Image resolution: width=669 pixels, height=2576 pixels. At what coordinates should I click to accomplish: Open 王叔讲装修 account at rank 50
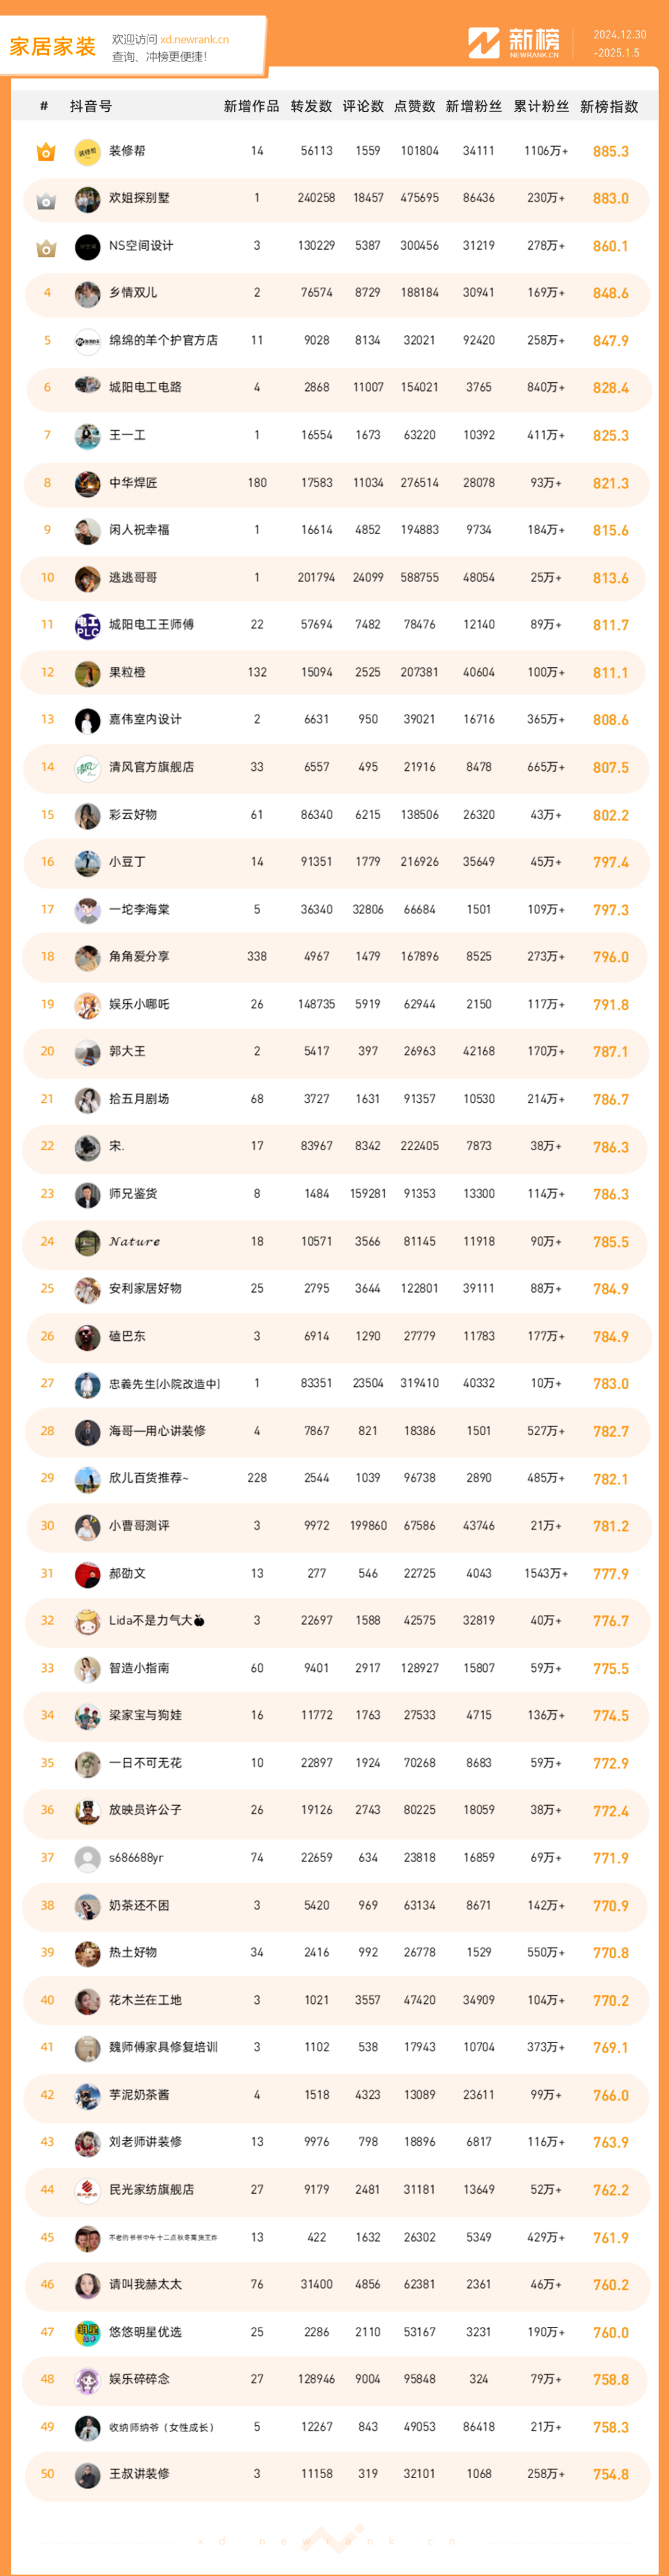tap(139, 2473)
